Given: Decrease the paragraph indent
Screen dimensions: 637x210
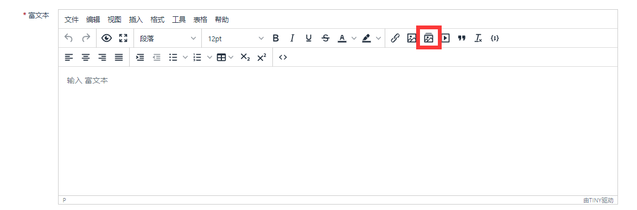Looking at the screenshot, I should pos(156,58).
